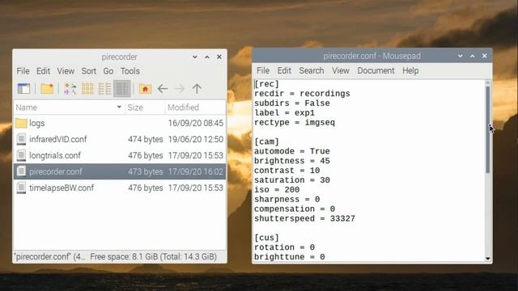The image size is (518, 291).
Task: Open Search menu in Mousepad
Action: point(311,70)
